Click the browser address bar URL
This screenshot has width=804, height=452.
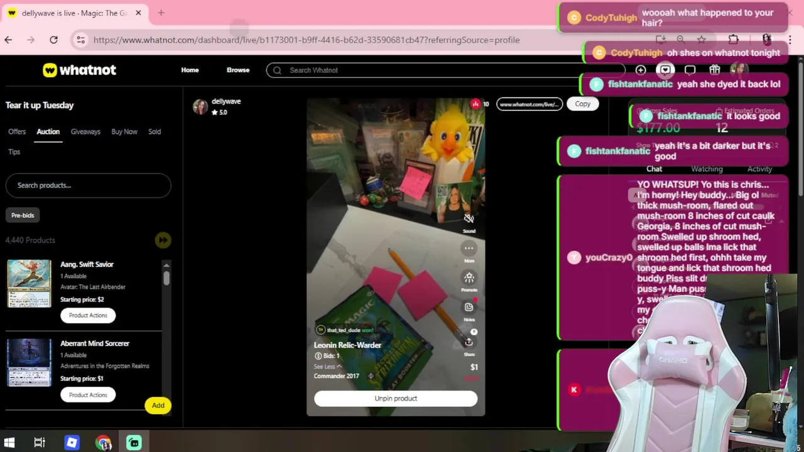pyautogui.click(x=307, y=40)
